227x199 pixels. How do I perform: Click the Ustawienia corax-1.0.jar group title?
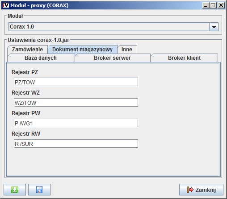tap(38, 40)
